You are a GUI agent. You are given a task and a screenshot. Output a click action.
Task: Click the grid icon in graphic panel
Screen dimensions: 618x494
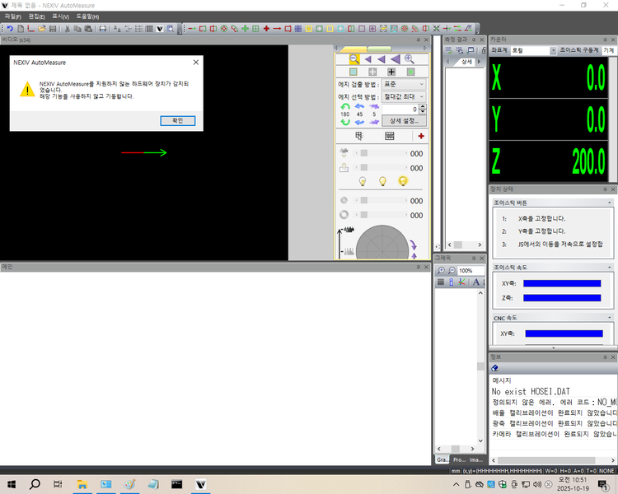pos(441,282)
